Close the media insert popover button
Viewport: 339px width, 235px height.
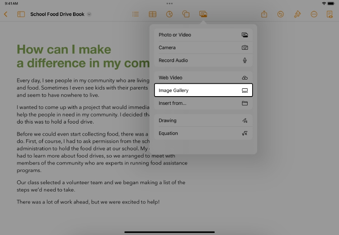tap(203, 14)
